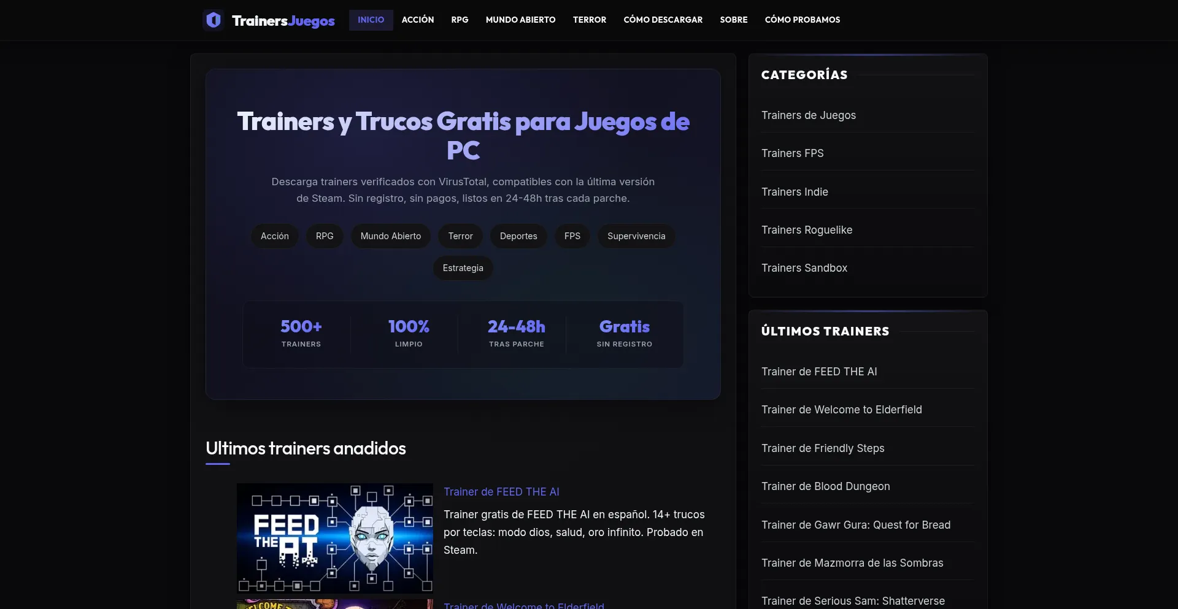Open Trainer de Serious Sam: Shatterverse link
Screen dimensions: 1178x609
click(x=853, y=601)
